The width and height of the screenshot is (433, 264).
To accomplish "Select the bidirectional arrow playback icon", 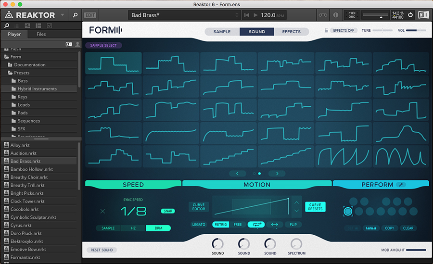I will 274,225.
